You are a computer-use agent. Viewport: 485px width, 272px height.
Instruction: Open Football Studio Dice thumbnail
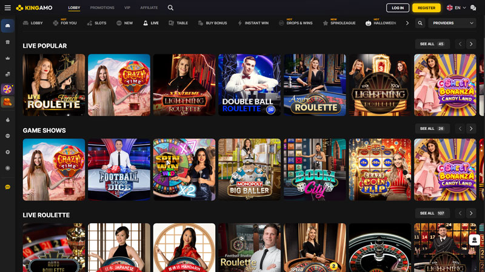coord(119,170)
